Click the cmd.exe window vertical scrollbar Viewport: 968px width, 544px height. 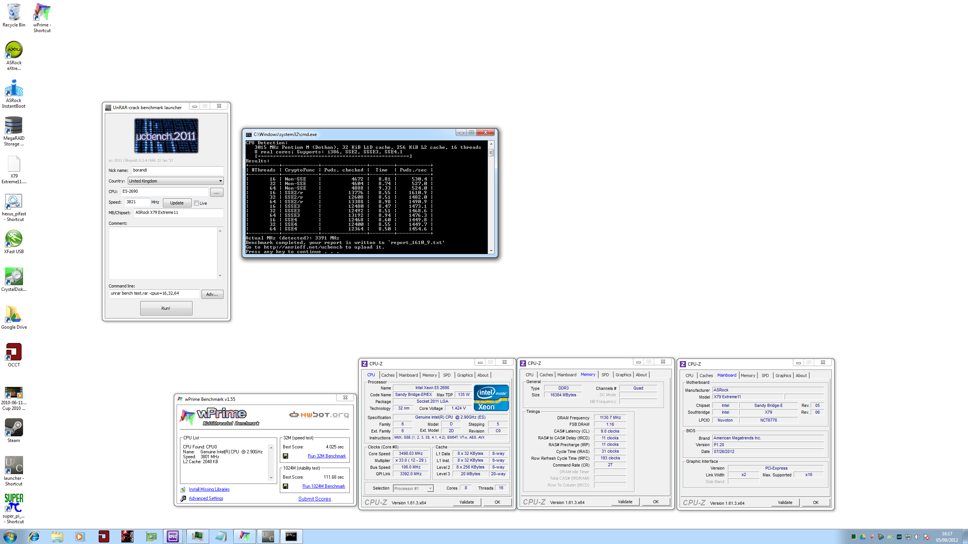coord(491,197)
